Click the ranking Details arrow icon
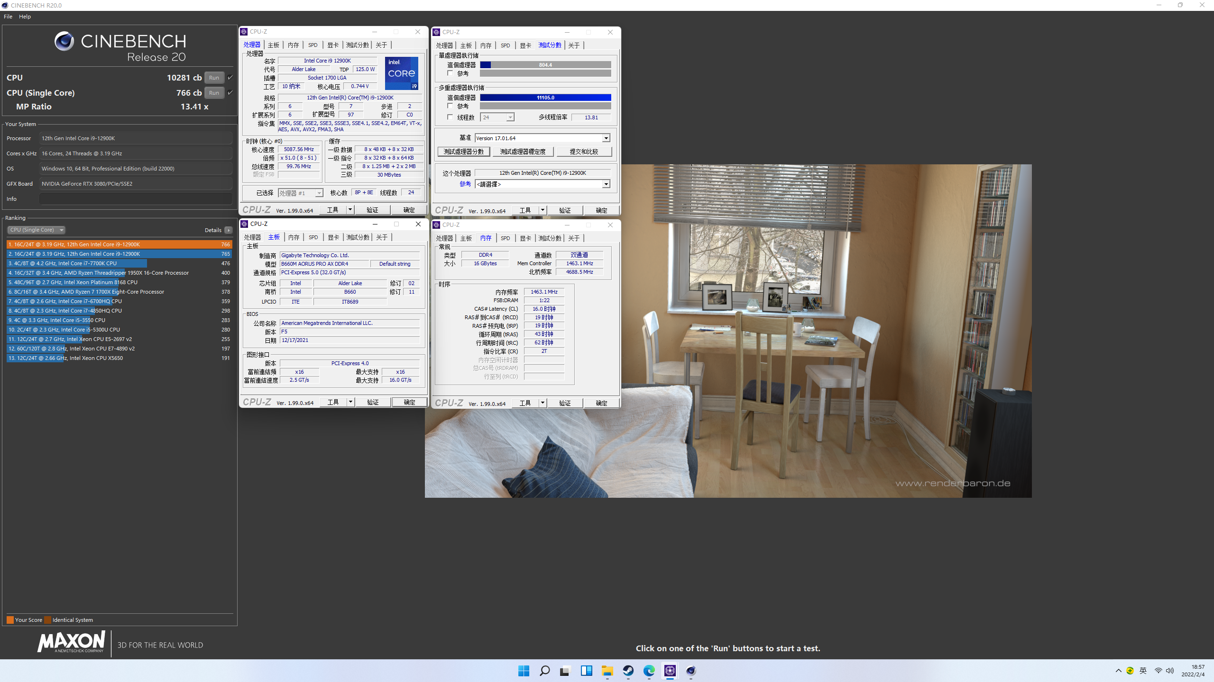 click(229, 230)
